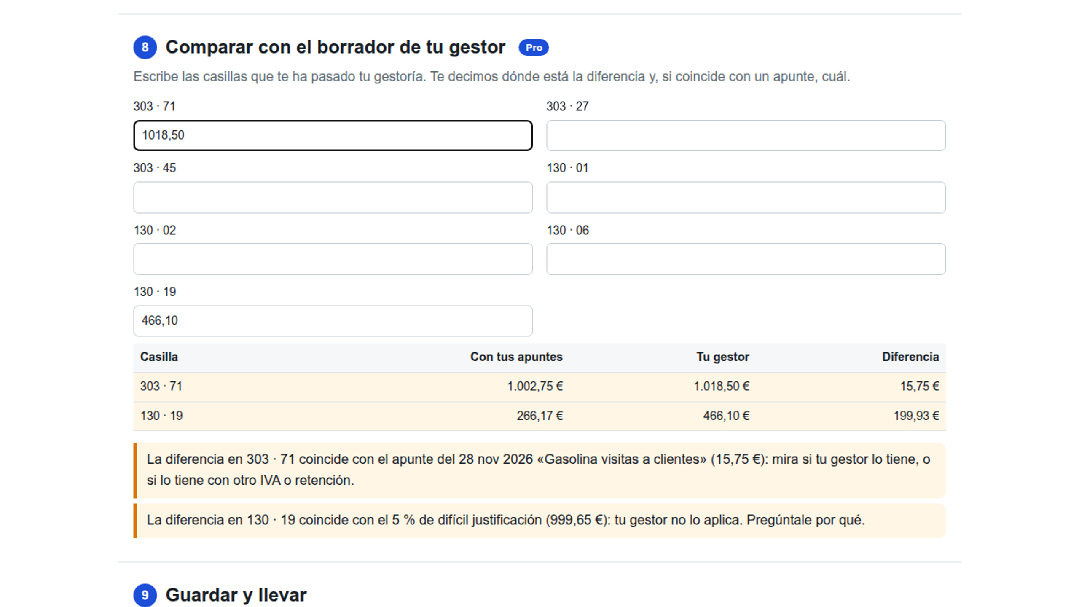
Task: Click the 'Con tus apuntes' column header
Action: (x=516, y=357)
